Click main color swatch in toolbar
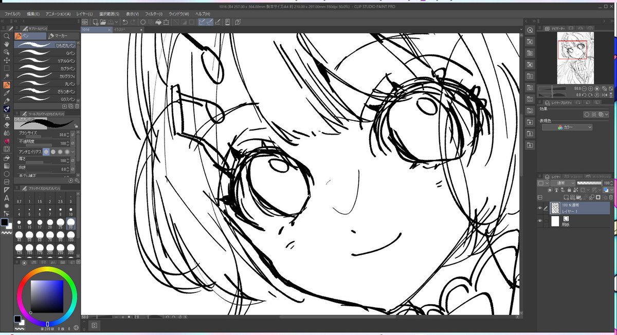Viewport: 617px width, 335px height. [x=5, y=222]
